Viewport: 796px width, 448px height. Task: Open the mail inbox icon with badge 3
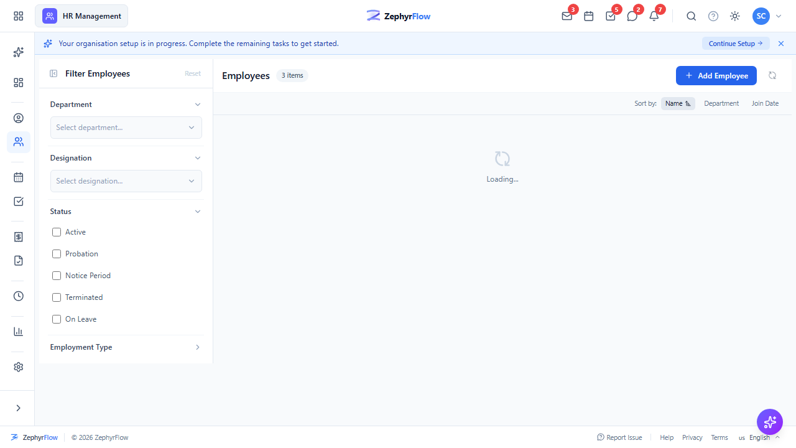coord(567,16)
